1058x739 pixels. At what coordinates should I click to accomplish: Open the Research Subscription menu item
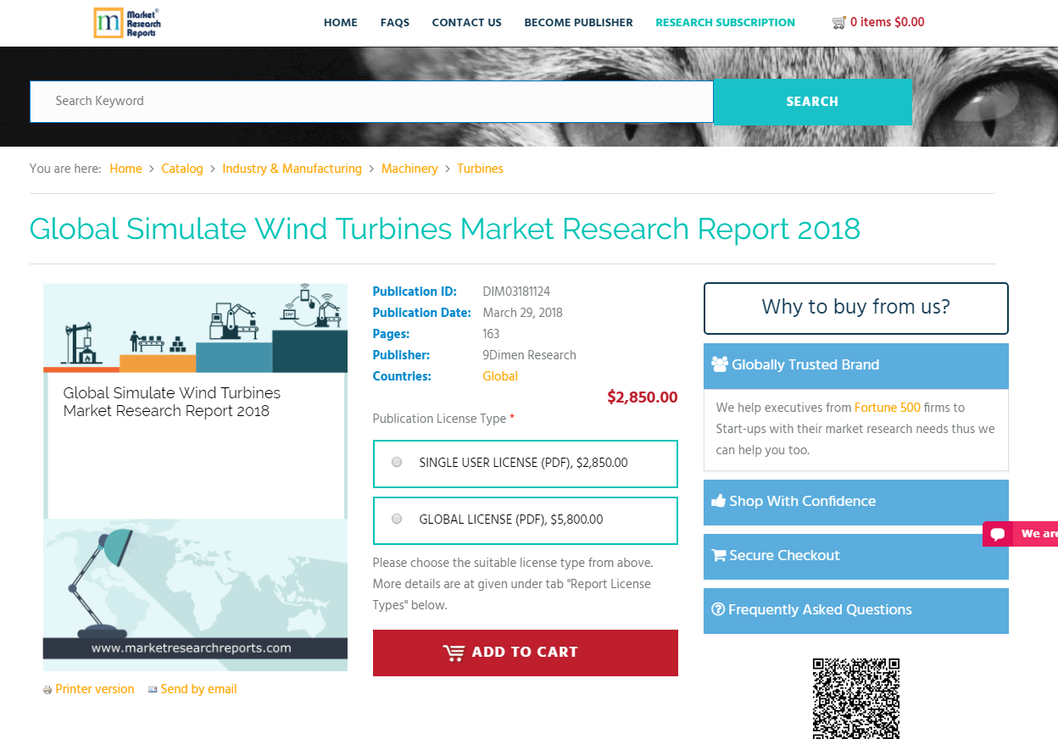tap(725, 23)
